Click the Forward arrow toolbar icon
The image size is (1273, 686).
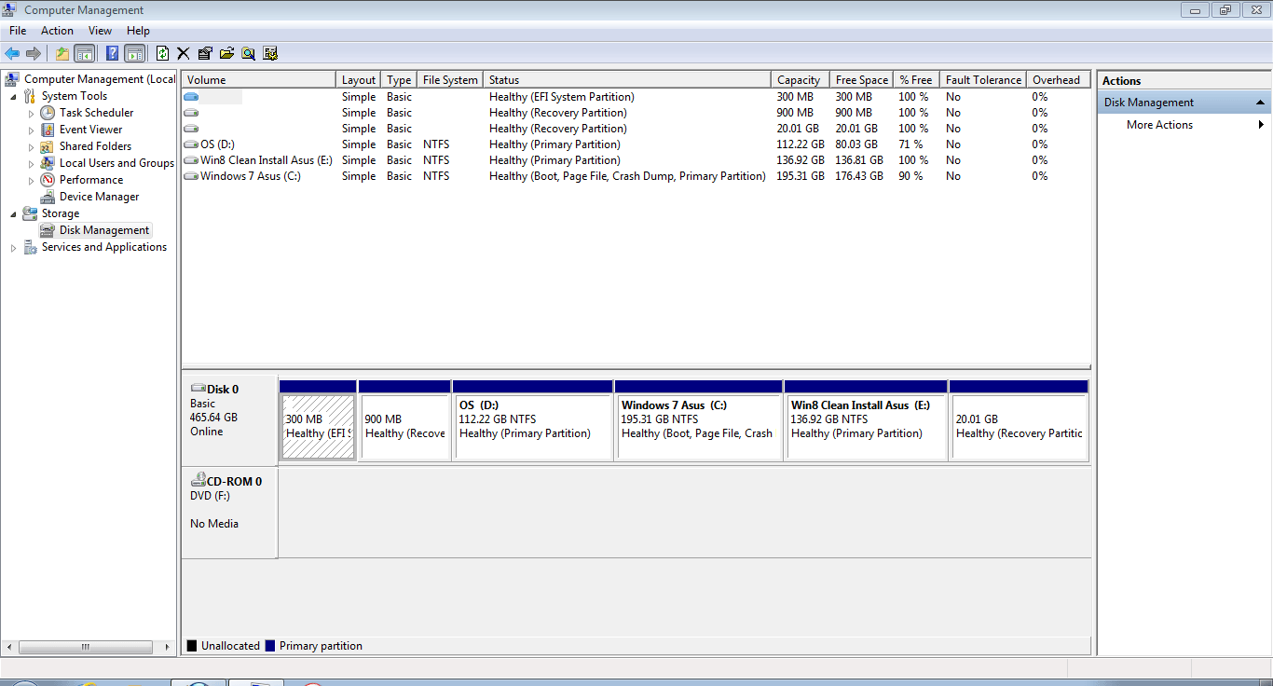34,53
